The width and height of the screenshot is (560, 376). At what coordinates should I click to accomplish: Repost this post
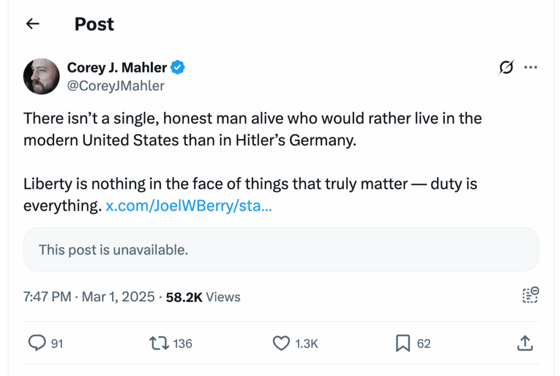point(158,344)
